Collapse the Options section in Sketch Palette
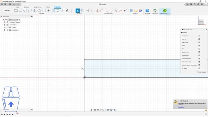This screenshot has width=208, height=117. tap(181, 32)
